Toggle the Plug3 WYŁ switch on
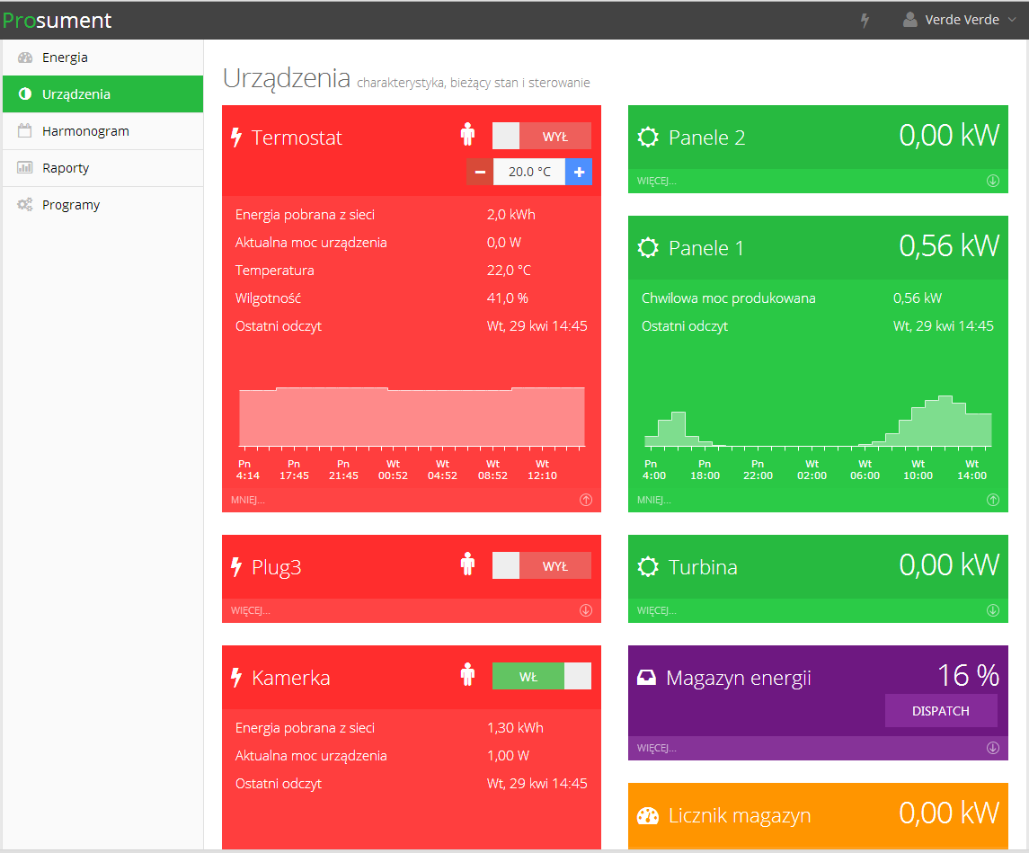 (x=541, y=565)
